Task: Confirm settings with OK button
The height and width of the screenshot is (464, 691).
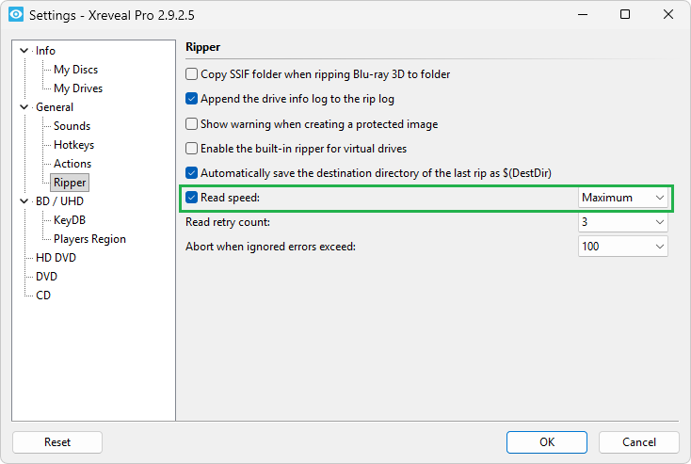Action: (x=547, y=442)
